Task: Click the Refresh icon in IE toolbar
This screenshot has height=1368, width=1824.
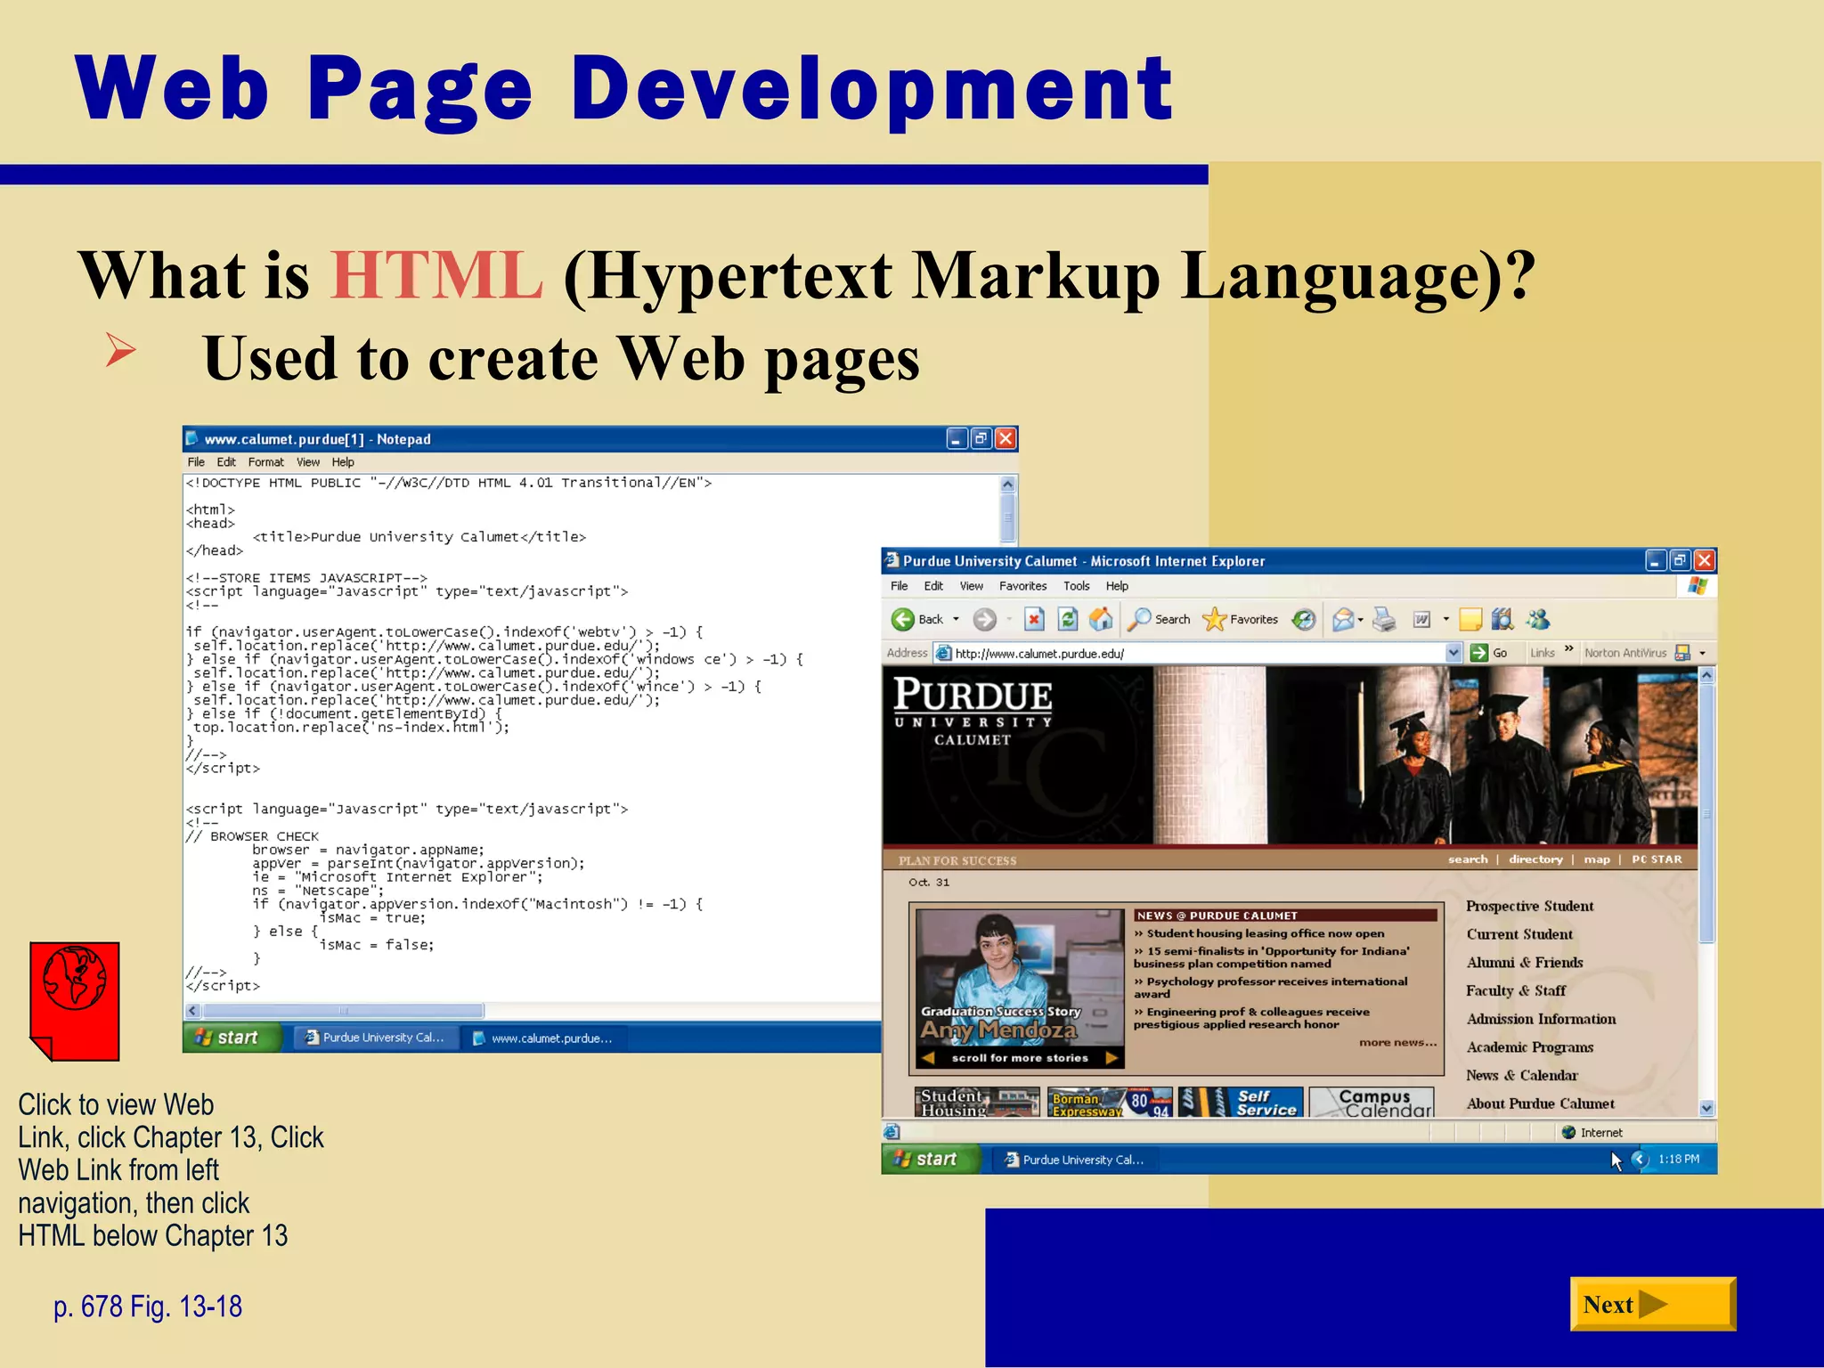Action: tap(1068, 619)
